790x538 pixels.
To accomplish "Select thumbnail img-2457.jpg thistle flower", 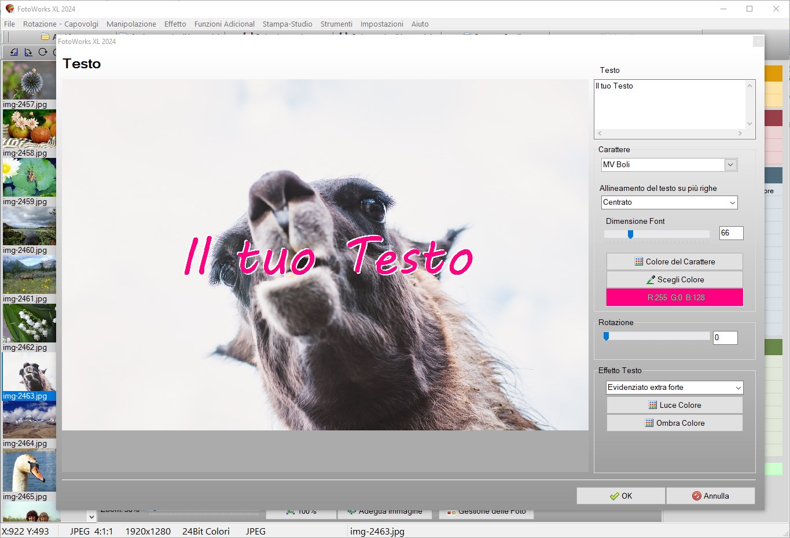I will (x=29, y=80).
